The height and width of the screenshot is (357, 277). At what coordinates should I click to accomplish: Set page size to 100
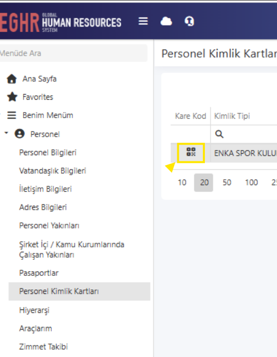[x=251, y=182]
